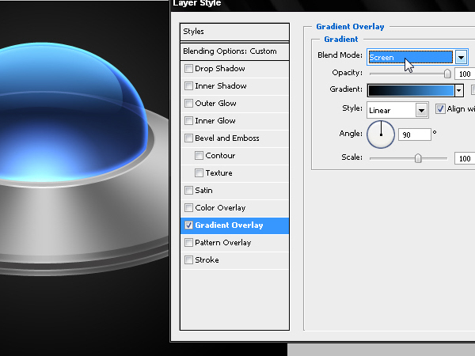475x356 pixels.
Task: Toggle the Outer Glow checkbox
Action: click(188, 103)
